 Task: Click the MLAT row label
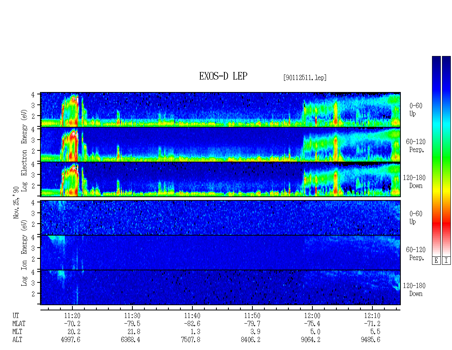pyautogui.click(x=19, y=324)
